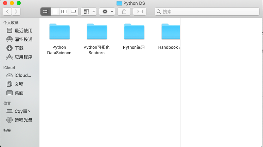Open the gear action menu
The image size is (263, 147).
tap(107, 12)
